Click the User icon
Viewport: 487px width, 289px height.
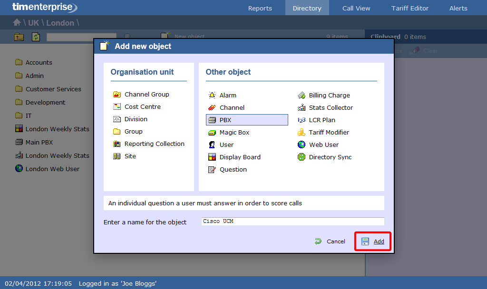(x=212, y=145)
